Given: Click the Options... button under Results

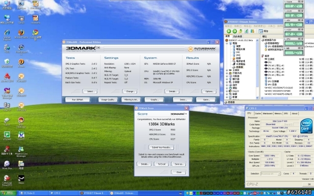Looking at the screenshot, I should [x=209, y=92].
